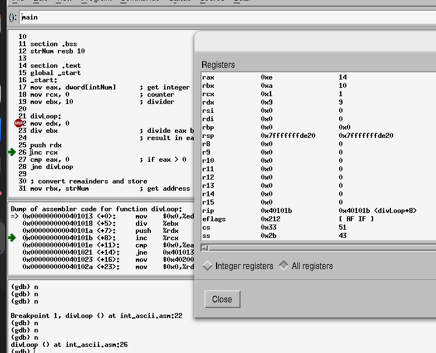The image size is (436, 353).
Task: Click source line 27 'cmp eax, 0'
Action: click(x=50, y=160)
